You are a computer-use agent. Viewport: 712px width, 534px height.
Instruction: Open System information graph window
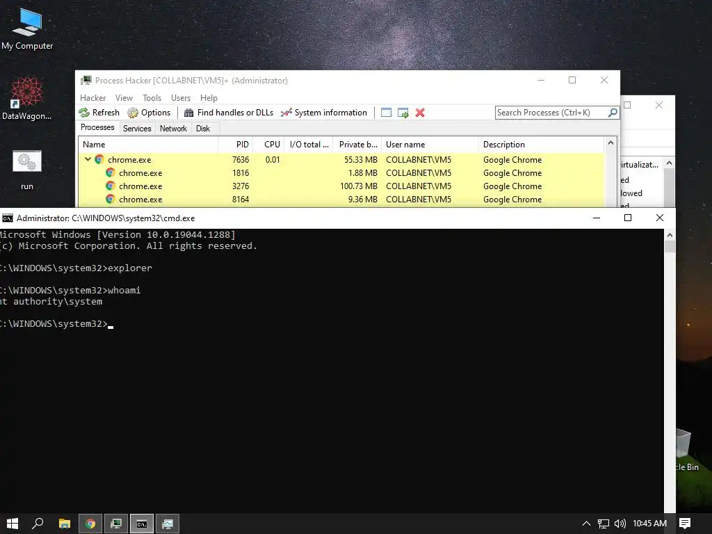tap(324, 113)
